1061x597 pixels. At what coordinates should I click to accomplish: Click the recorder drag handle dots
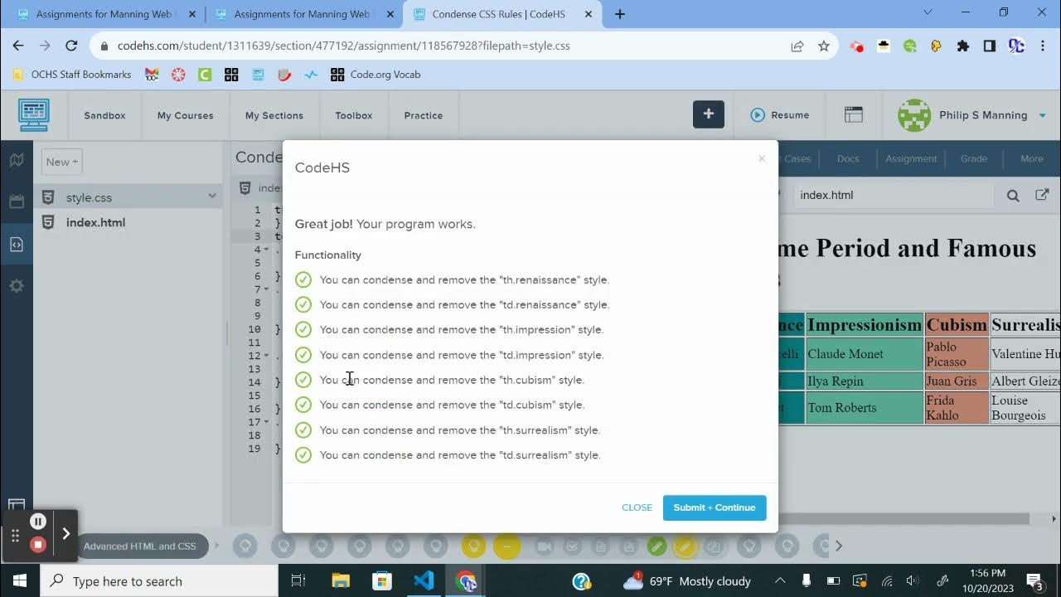[15, 535]
